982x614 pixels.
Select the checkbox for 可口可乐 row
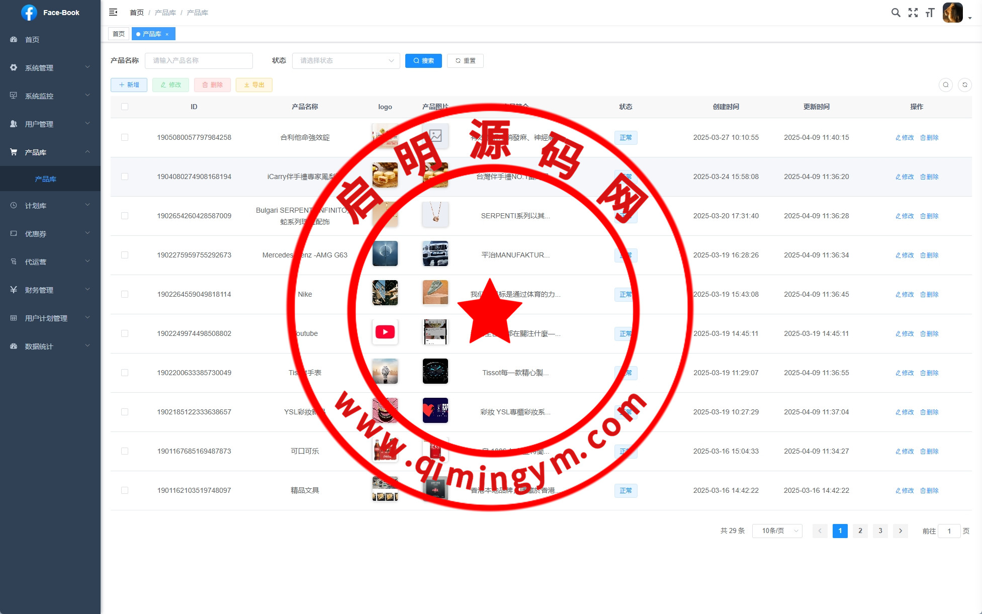(125, 451)
